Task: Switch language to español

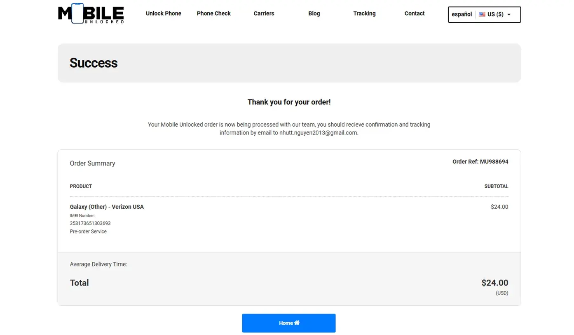Action: (x=462, y=14)
